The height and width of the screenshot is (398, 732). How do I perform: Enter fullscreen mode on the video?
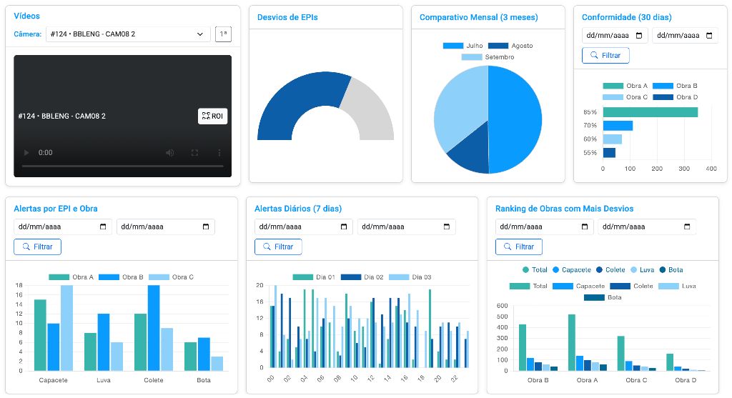click(194, 153)
